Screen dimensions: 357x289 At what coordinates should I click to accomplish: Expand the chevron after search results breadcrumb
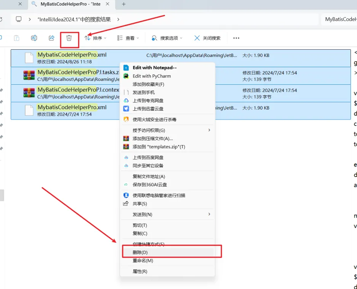coord(118,19)
